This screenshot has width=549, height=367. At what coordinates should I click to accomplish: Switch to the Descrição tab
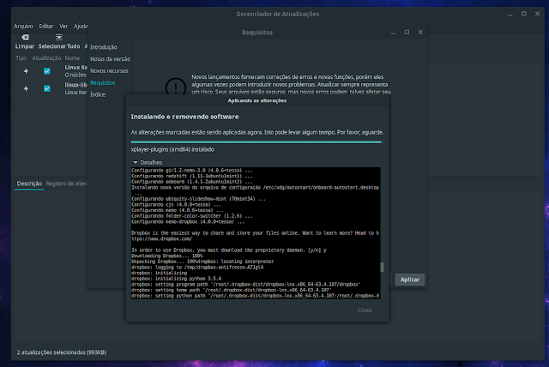click(x=29, y=183)
